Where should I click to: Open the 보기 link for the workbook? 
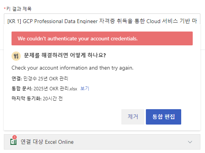(x=84, y=88)
